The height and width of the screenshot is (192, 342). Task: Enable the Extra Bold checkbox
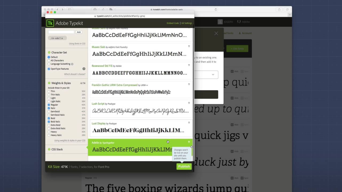coord(49,125)
